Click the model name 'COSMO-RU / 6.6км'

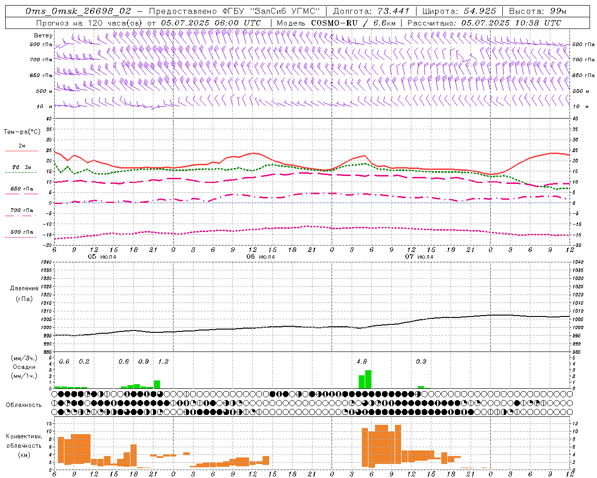[353, 23]
